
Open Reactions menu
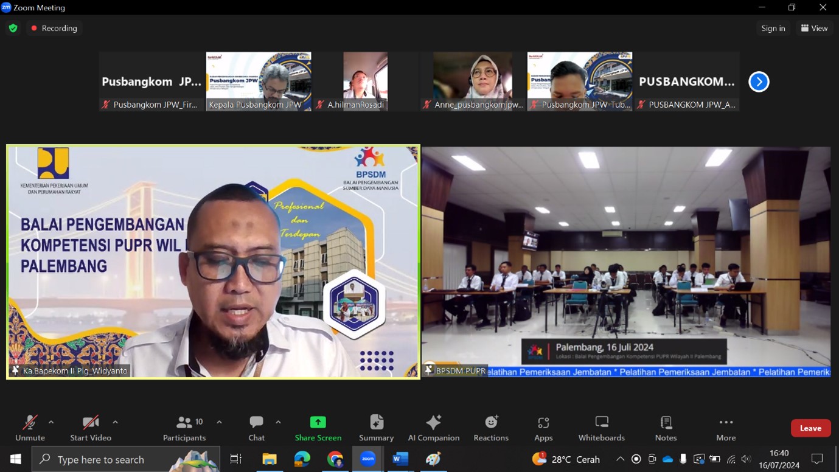(x=491, y=428)
